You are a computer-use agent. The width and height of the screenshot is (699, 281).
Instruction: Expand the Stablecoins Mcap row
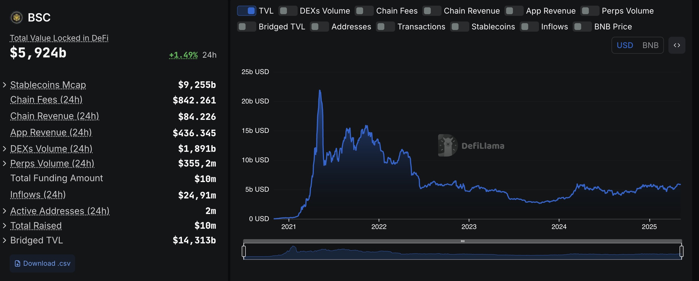[5, 85]
